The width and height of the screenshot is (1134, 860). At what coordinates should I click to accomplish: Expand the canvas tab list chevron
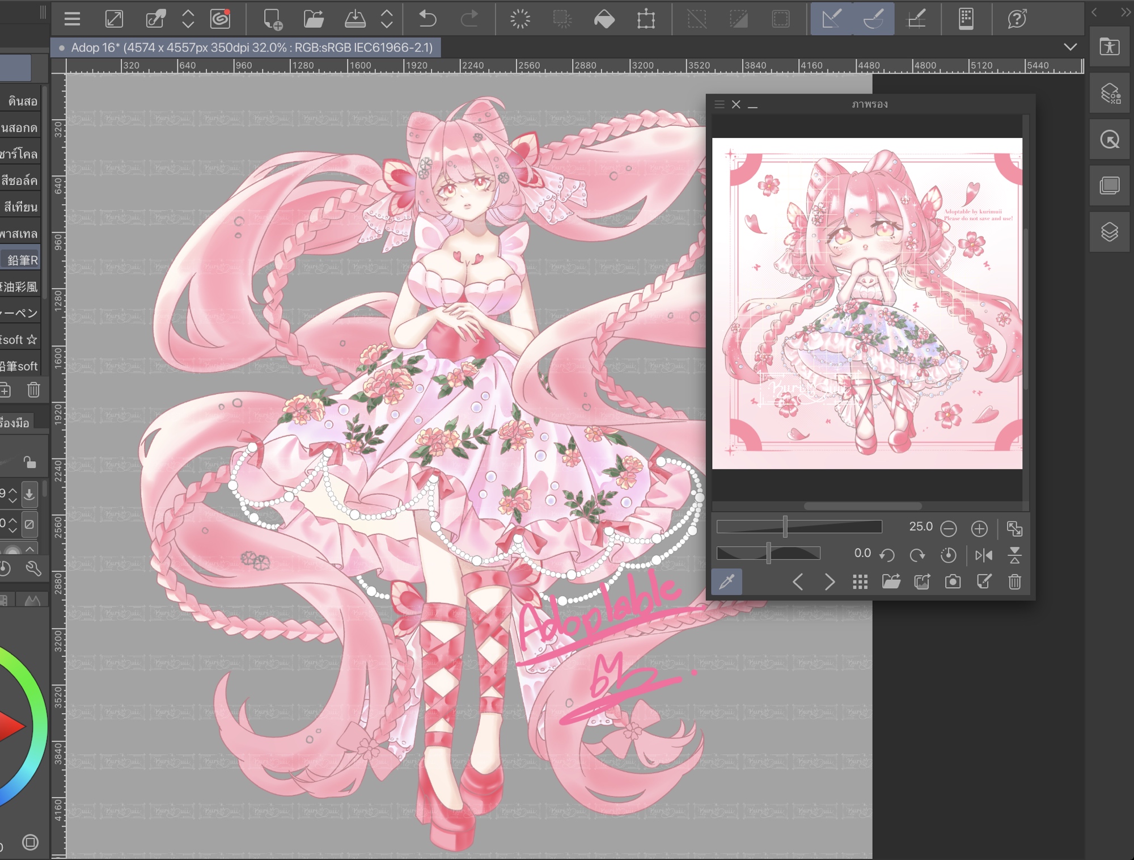(x=1070, y=47)
